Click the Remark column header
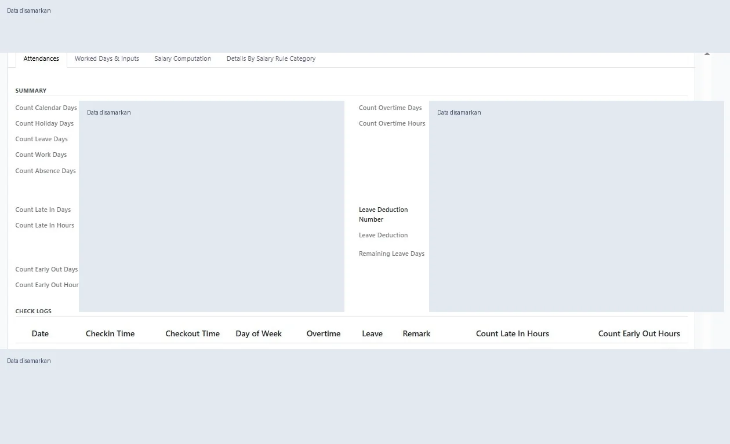The image size is (730, 444). [x=416, y=333]
